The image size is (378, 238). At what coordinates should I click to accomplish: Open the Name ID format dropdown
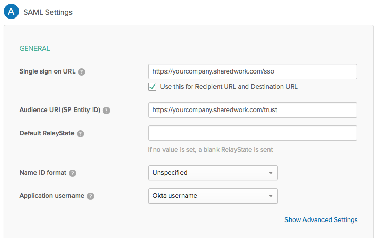212,173
